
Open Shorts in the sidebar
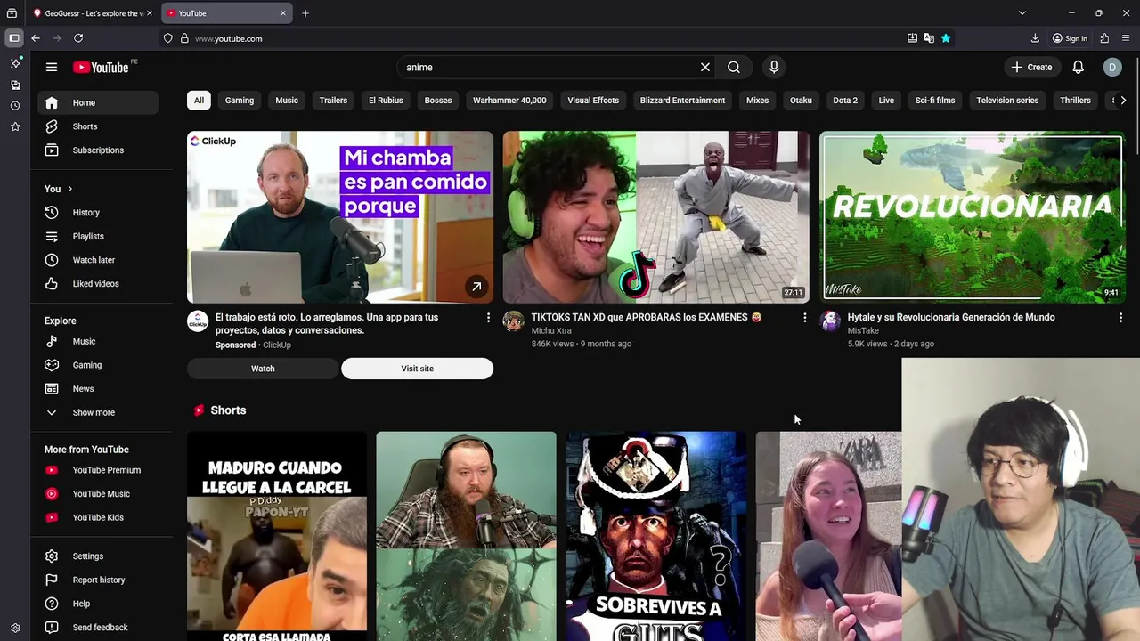[98, 126]
